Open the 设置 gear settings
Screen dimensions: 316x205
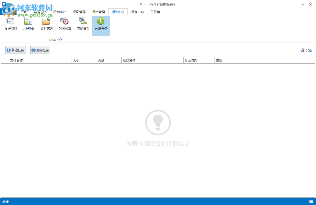(306, 50)
